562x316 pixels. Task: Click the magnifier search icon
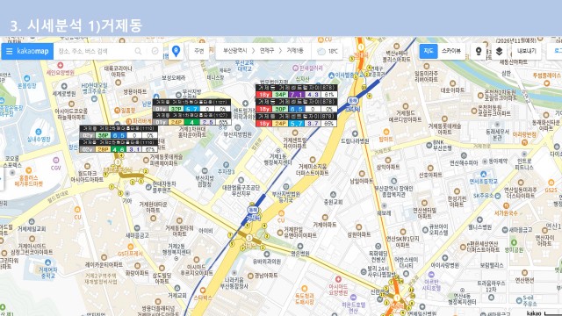(138, 51)
